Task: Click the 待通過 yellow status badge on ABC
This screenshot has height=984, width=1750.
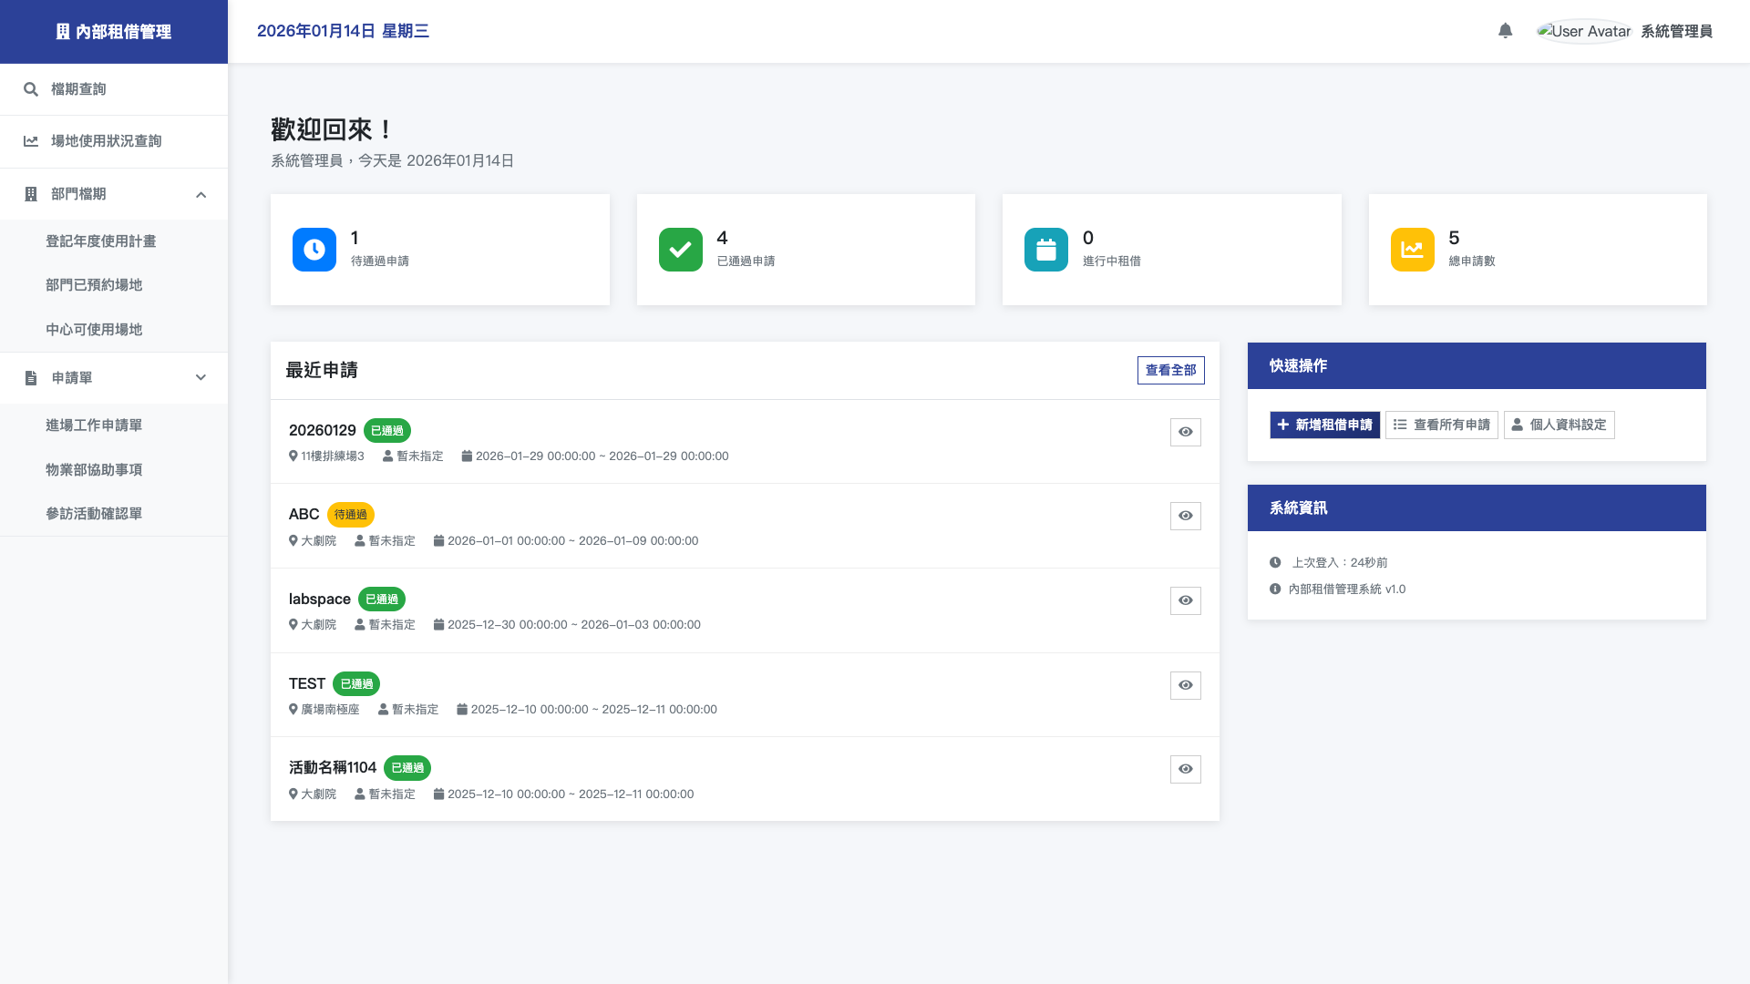Action: (x=350, y=515)
